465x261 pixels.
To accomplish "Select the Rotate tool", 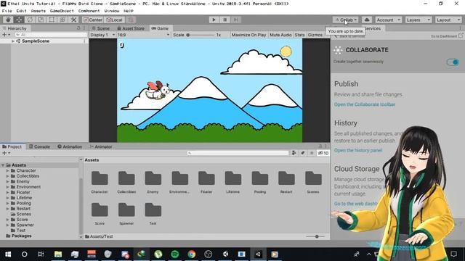I will tap(30, 20).
